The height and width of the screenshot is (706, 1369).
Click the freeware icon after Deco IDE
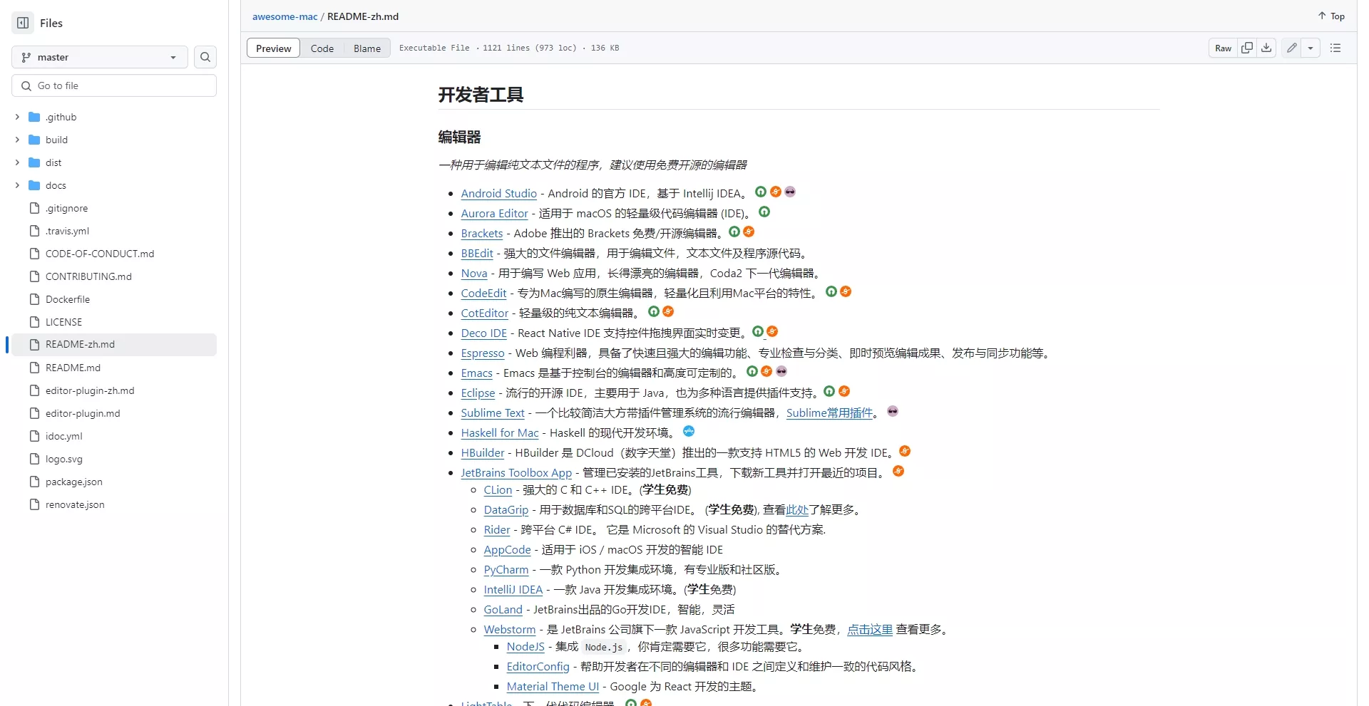point(772,331)
